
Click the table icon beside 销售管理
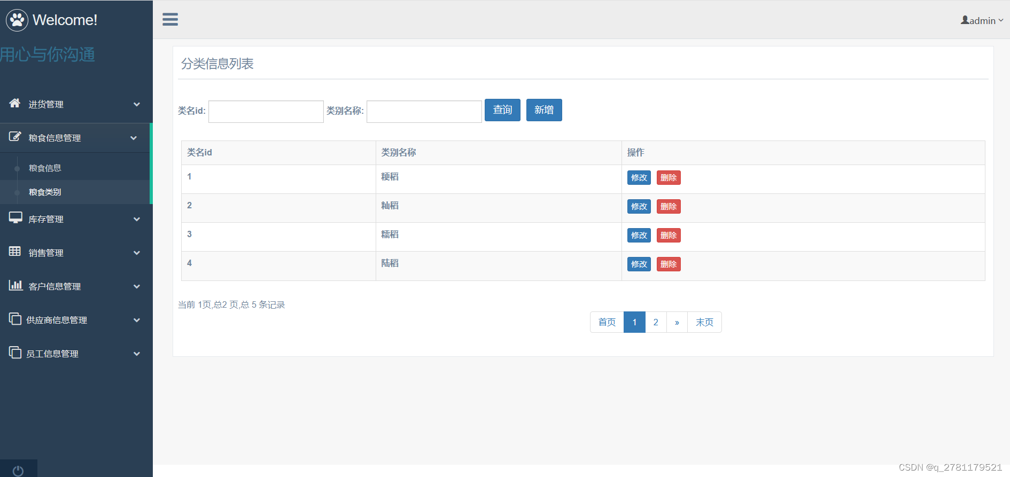(x=15, y=252)
